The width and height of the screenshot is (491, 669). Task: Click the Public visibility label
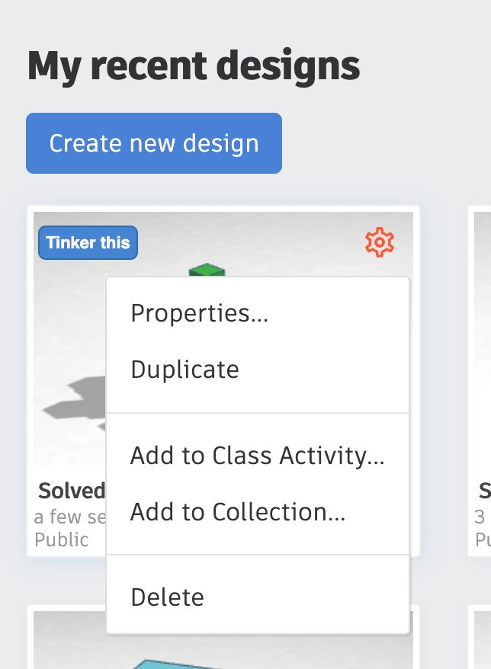tap(62, 539)
